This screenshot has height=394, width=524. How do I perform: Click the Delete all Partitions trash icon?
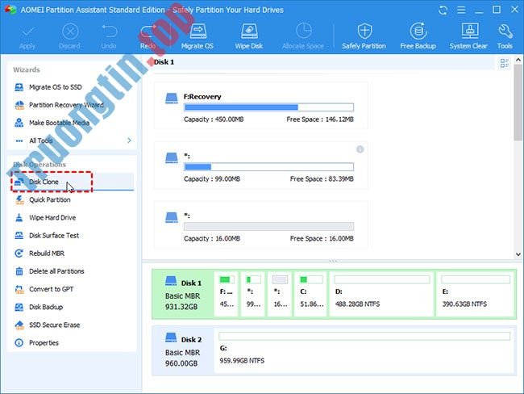(x=19, y=271)
